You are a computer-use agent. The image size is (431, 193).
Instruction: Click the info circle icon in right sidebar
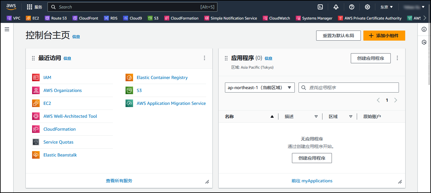click(x=424, y=29)
